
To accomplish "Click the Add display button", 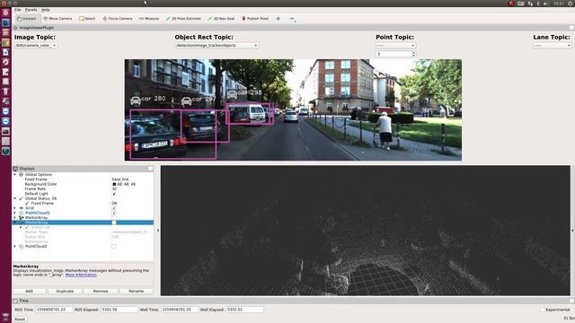I will tap(29, 291).
